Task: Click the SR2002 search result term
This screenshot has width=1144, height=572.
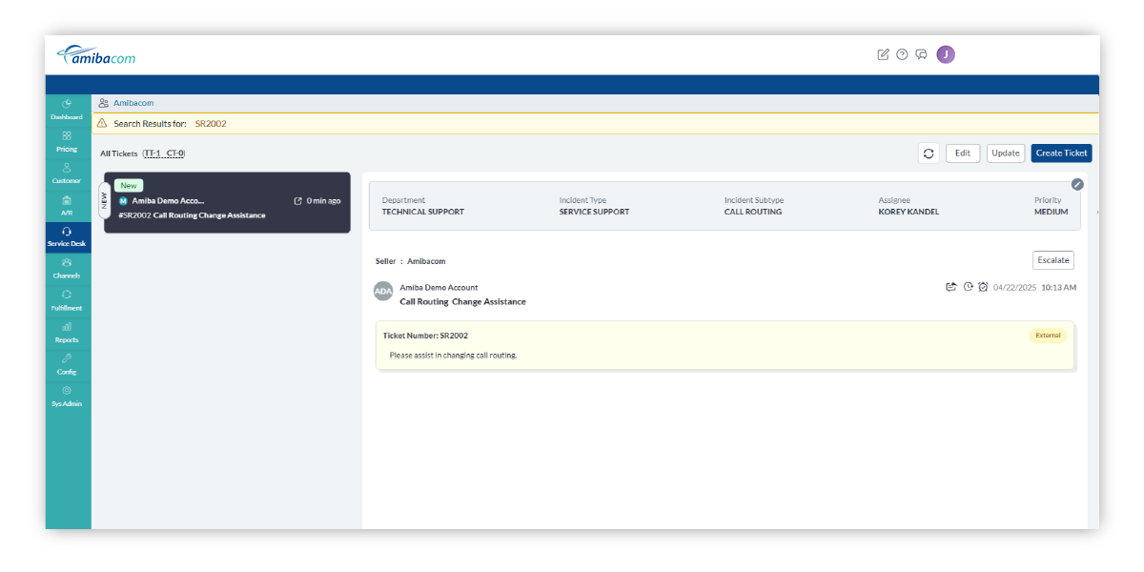Action: (x=211, y=124)
